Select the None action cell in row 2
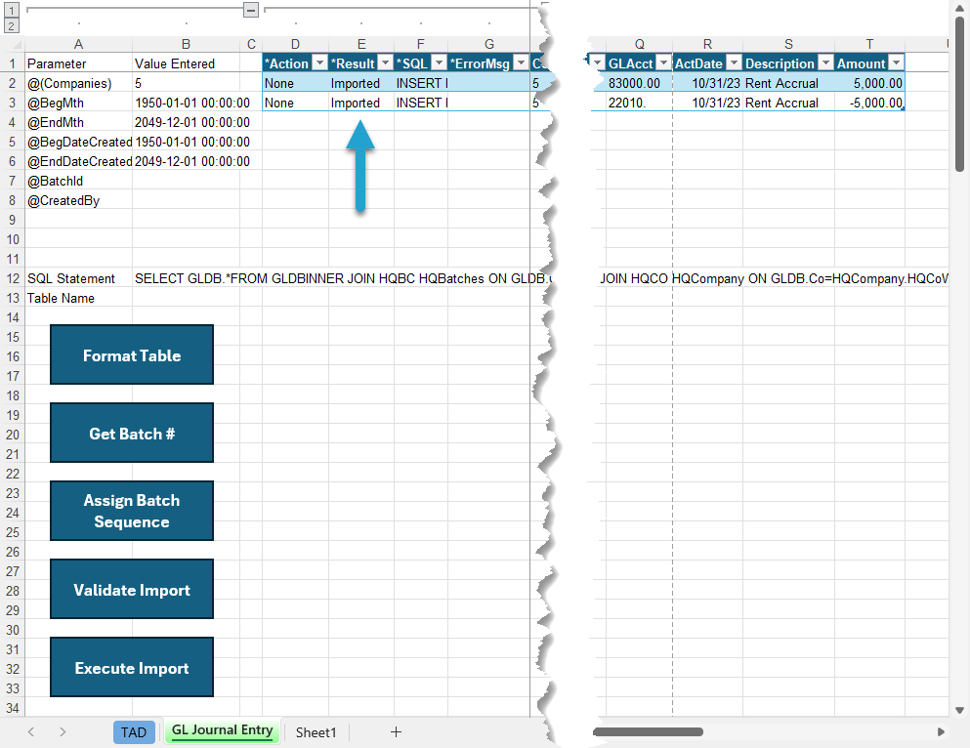Viewport: 970px width, 748px height. pyautogui.click(x=295, y=83)
